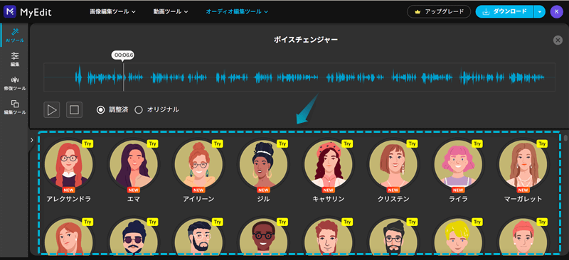Viewport: 569px width, 260px height.
Task: Open the MyEdit logo home link
Action: pos(28,12)
